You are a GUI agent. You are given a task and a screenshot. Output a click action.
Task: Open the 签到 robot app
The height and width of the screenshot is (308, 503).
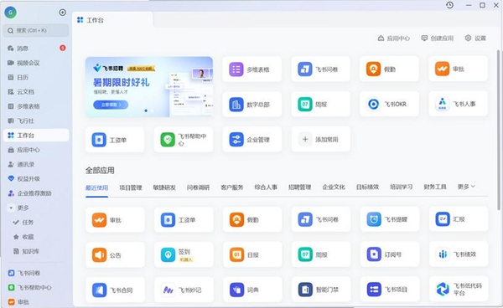tap(184, 254)
